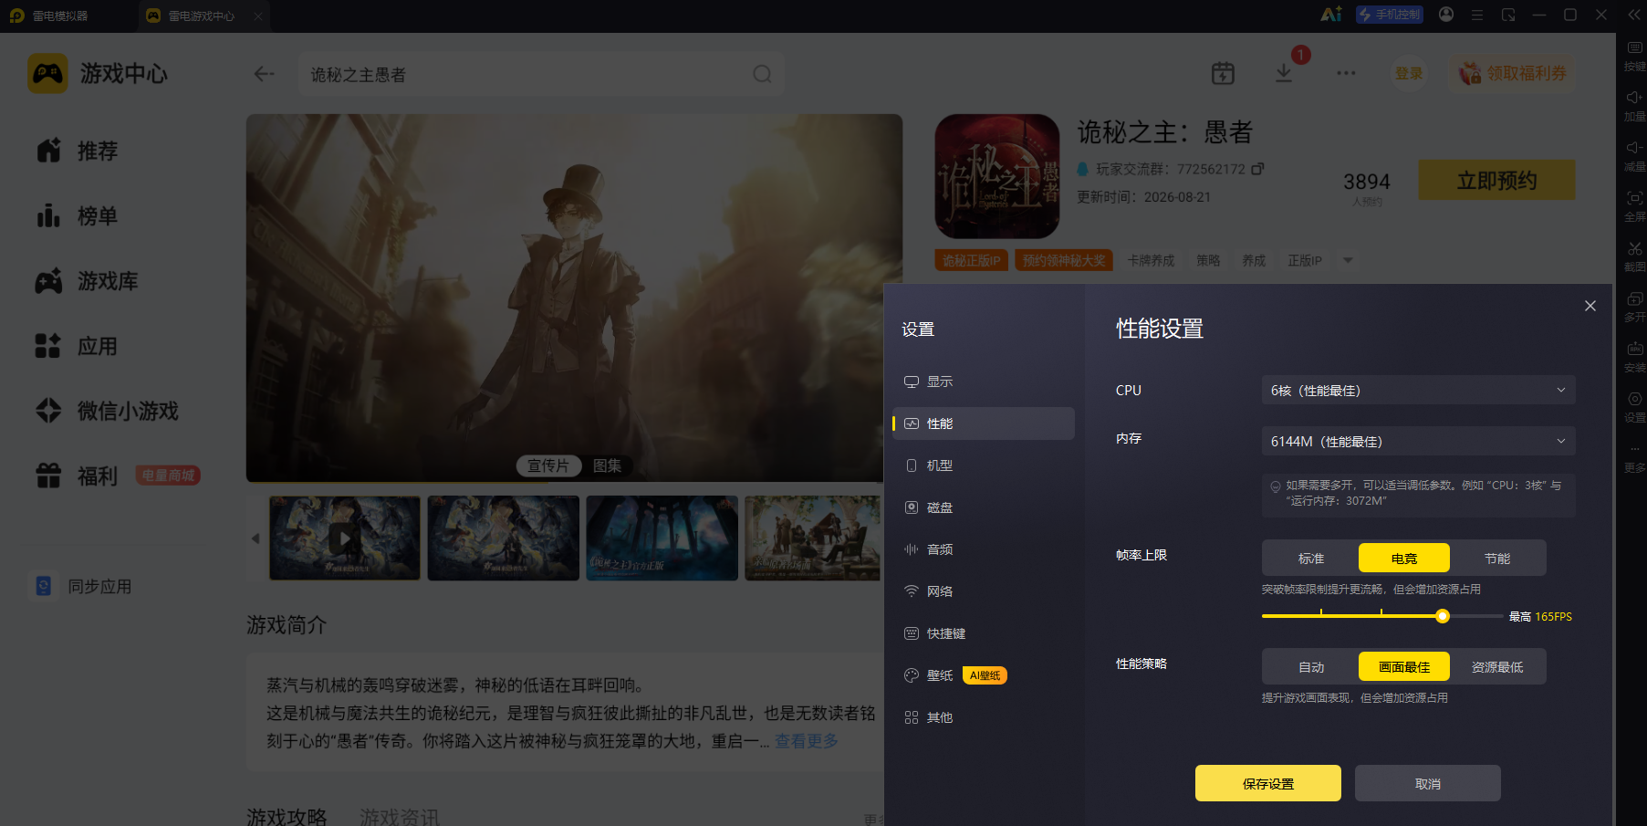Click 保存设置 button
Screen dimensions: 1647x826
(1268, 783)
